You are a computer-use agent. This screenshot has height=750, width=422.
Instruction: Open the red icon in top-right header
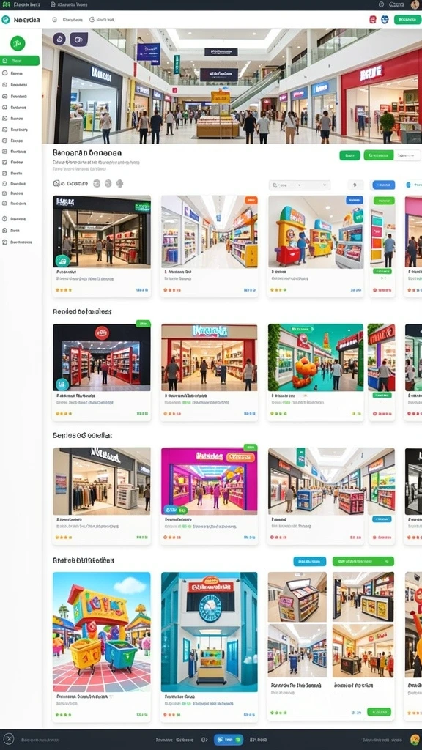tap(373, 20)
